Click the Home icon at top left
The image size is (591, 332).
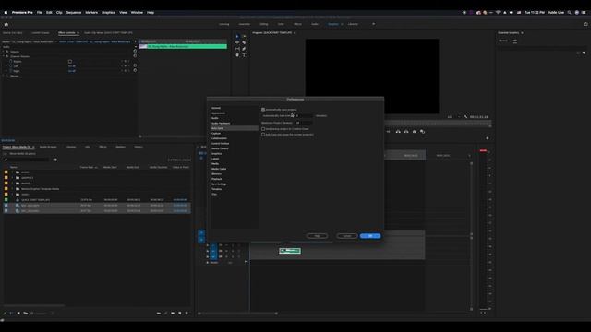[6, 24]
